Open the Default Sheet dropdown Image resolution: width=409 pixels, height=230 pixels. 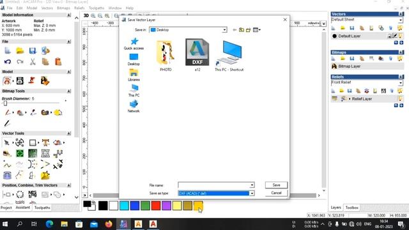coord(401,20)
